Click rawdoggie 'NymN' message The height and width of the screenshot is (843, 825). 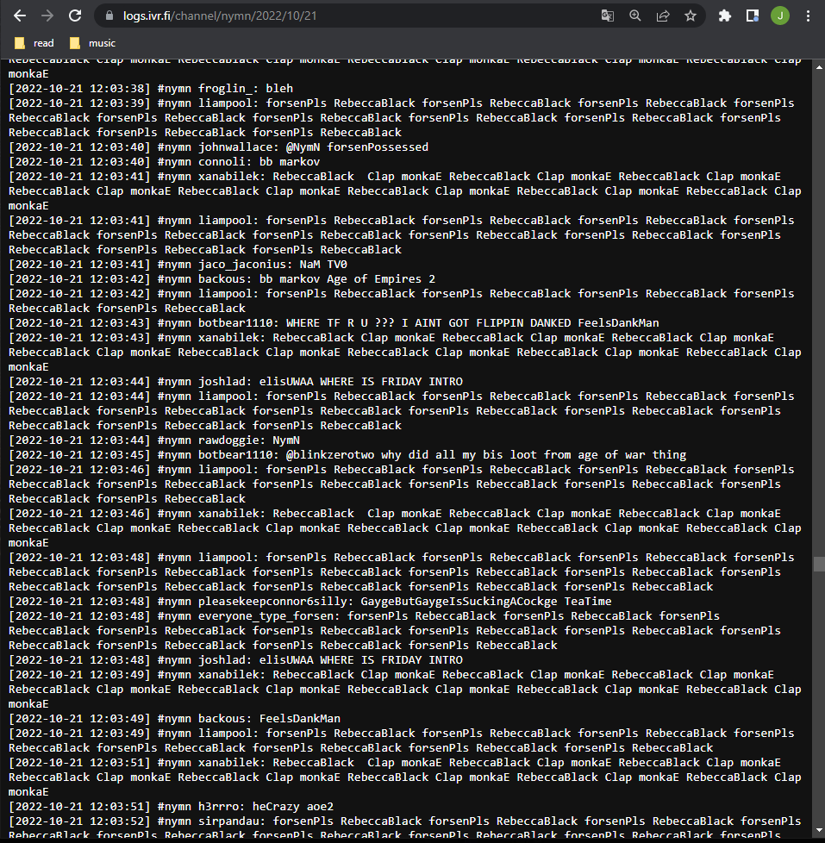click(153, 440)
